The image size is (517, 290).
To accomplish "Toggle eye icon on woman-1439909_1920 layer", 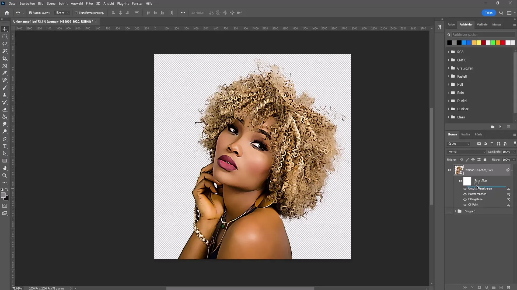I will point(449,170).
